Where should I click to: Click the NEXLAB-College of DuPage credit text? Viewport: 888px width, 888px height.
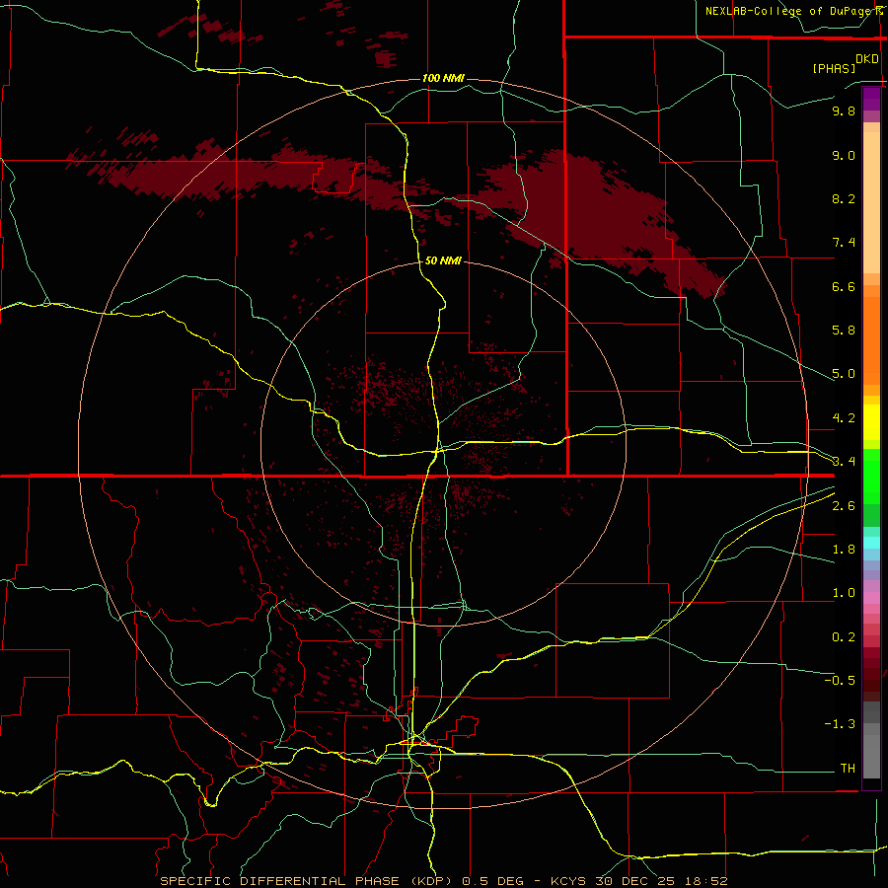point(789,11)
